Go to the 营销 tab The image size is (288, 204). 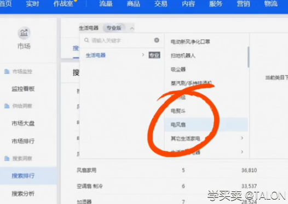243,4
